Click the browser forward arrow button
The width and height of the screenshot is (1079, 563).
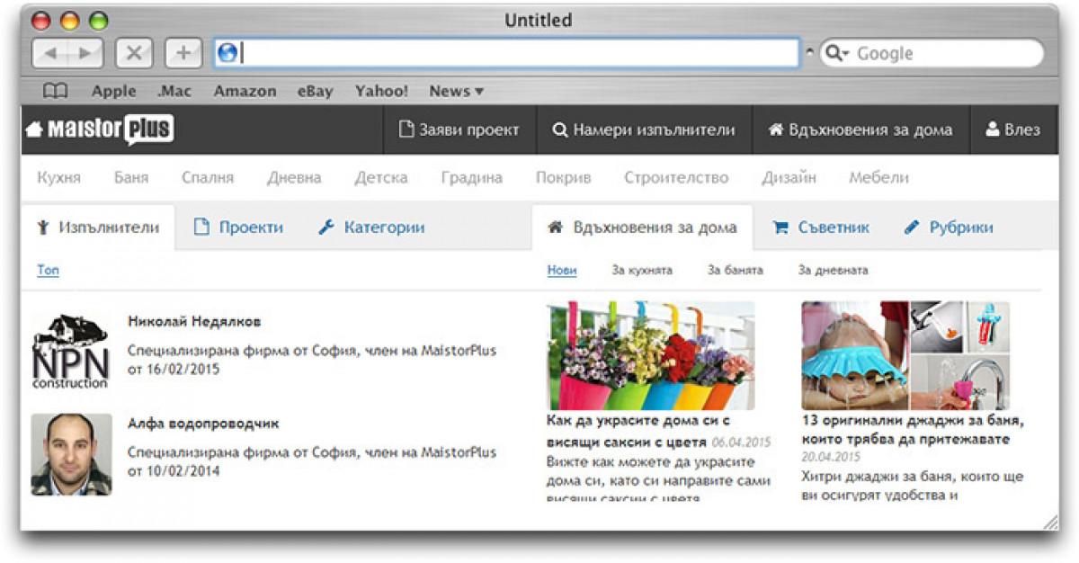tap(85, 53)
